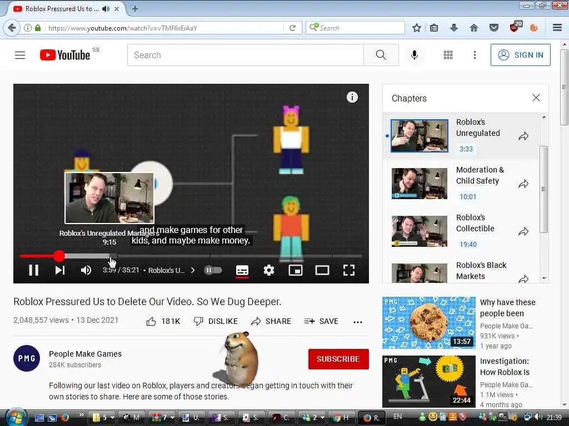Reload the current page

(x=292, y=28)
